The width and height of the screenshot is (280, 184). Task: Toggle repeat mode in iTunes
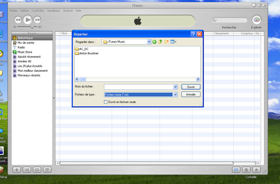(x=37, y=170)
